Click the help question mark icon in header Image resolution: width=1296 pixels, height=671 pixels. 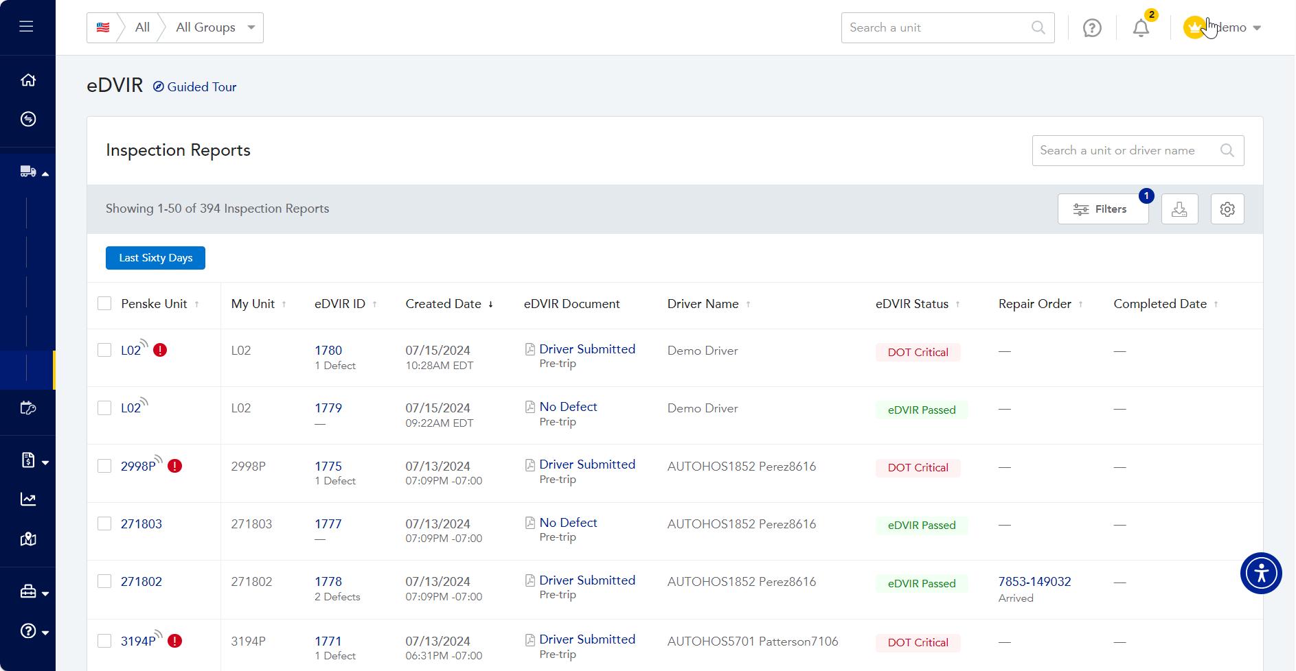[x=1092, y=28]
